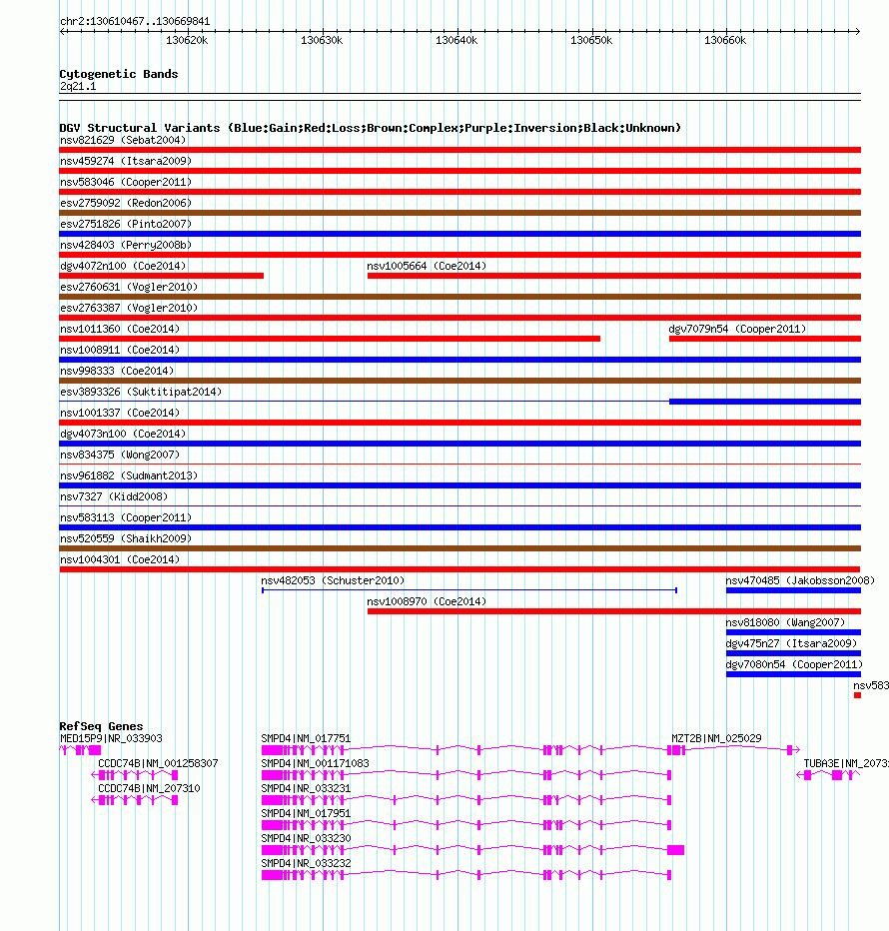Viewport: 889px width, 931px height.
Task: Select the red nsv1011360 loss bar
Action: (x=330, y=339)
